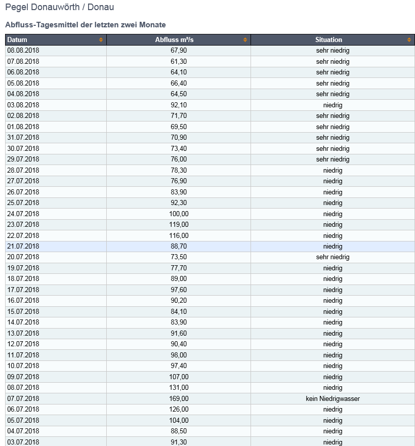Image resolution: width=415 pixels, height=446 pixels.
Task: Click the sort arrows icon in Datum column
Action: click(x=101, y=40)
